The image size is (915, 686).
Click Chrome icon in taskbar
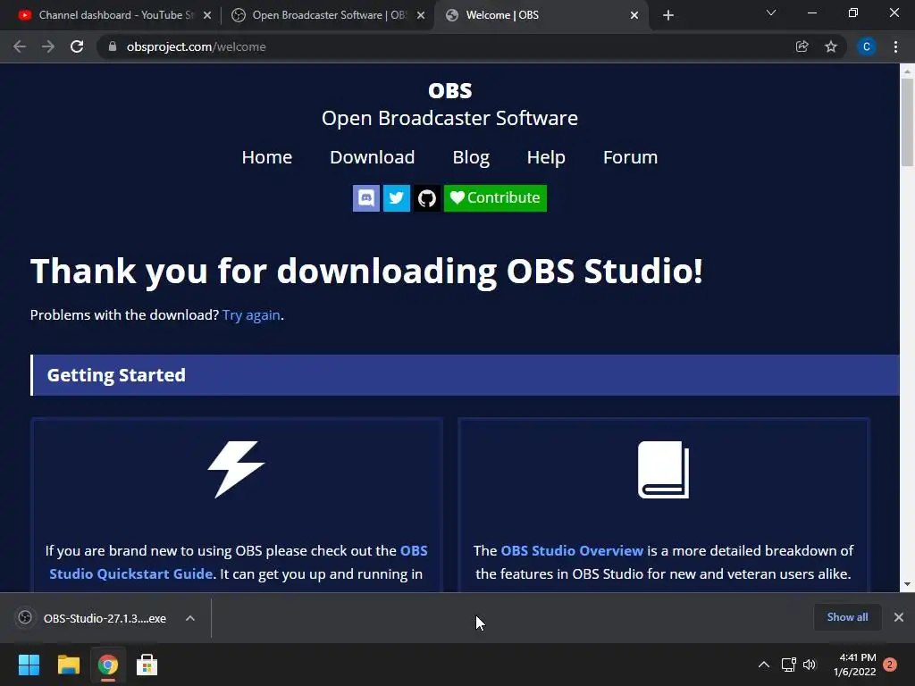[x=108, y=665]
